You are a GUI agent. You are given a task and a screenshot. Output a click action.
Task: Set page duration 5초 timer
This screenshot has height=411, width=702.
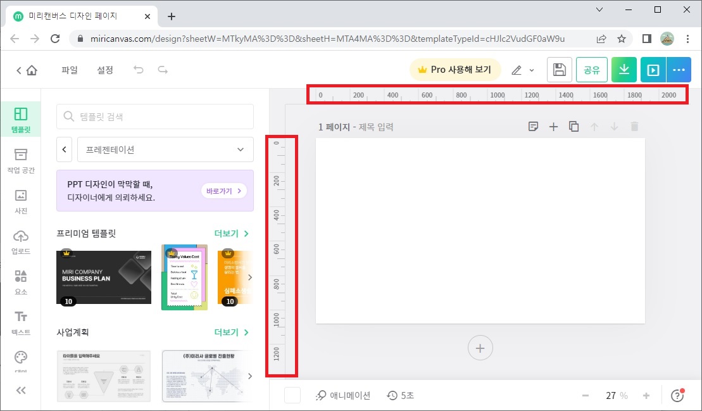(x=401, y=395)
